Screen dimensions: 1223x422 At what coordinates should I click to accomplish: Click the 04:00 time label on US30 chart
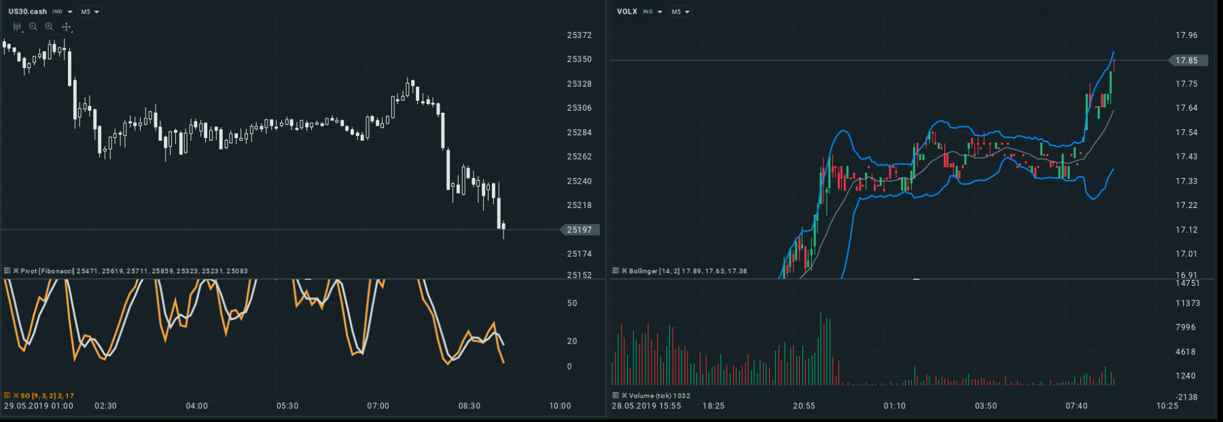click(x=197, y=406)
